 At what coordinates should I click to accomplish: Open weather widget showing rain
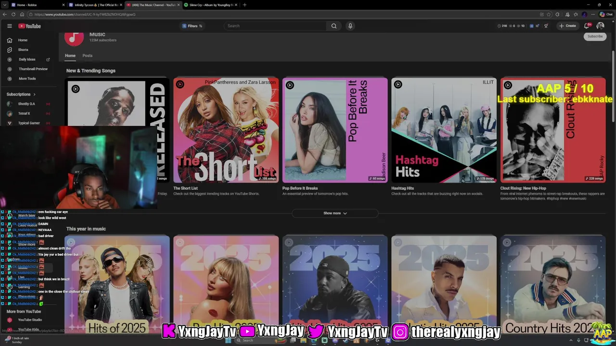tap(17, 340)
